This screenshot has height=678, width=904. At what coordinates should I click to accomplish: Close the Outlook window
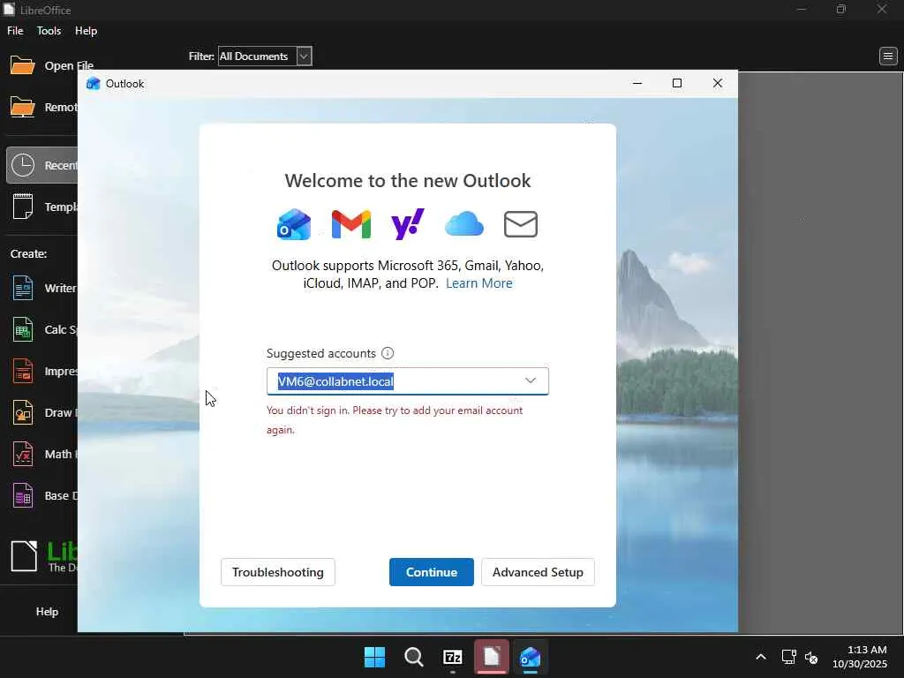point(717,83)
